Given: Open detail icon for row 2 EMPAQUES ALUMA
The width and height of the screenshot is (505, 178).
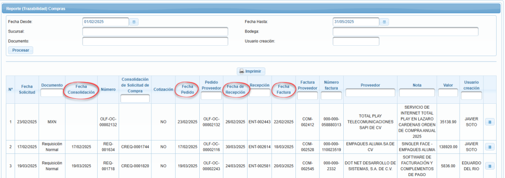Looking at the screenshot, I should 490,147.
